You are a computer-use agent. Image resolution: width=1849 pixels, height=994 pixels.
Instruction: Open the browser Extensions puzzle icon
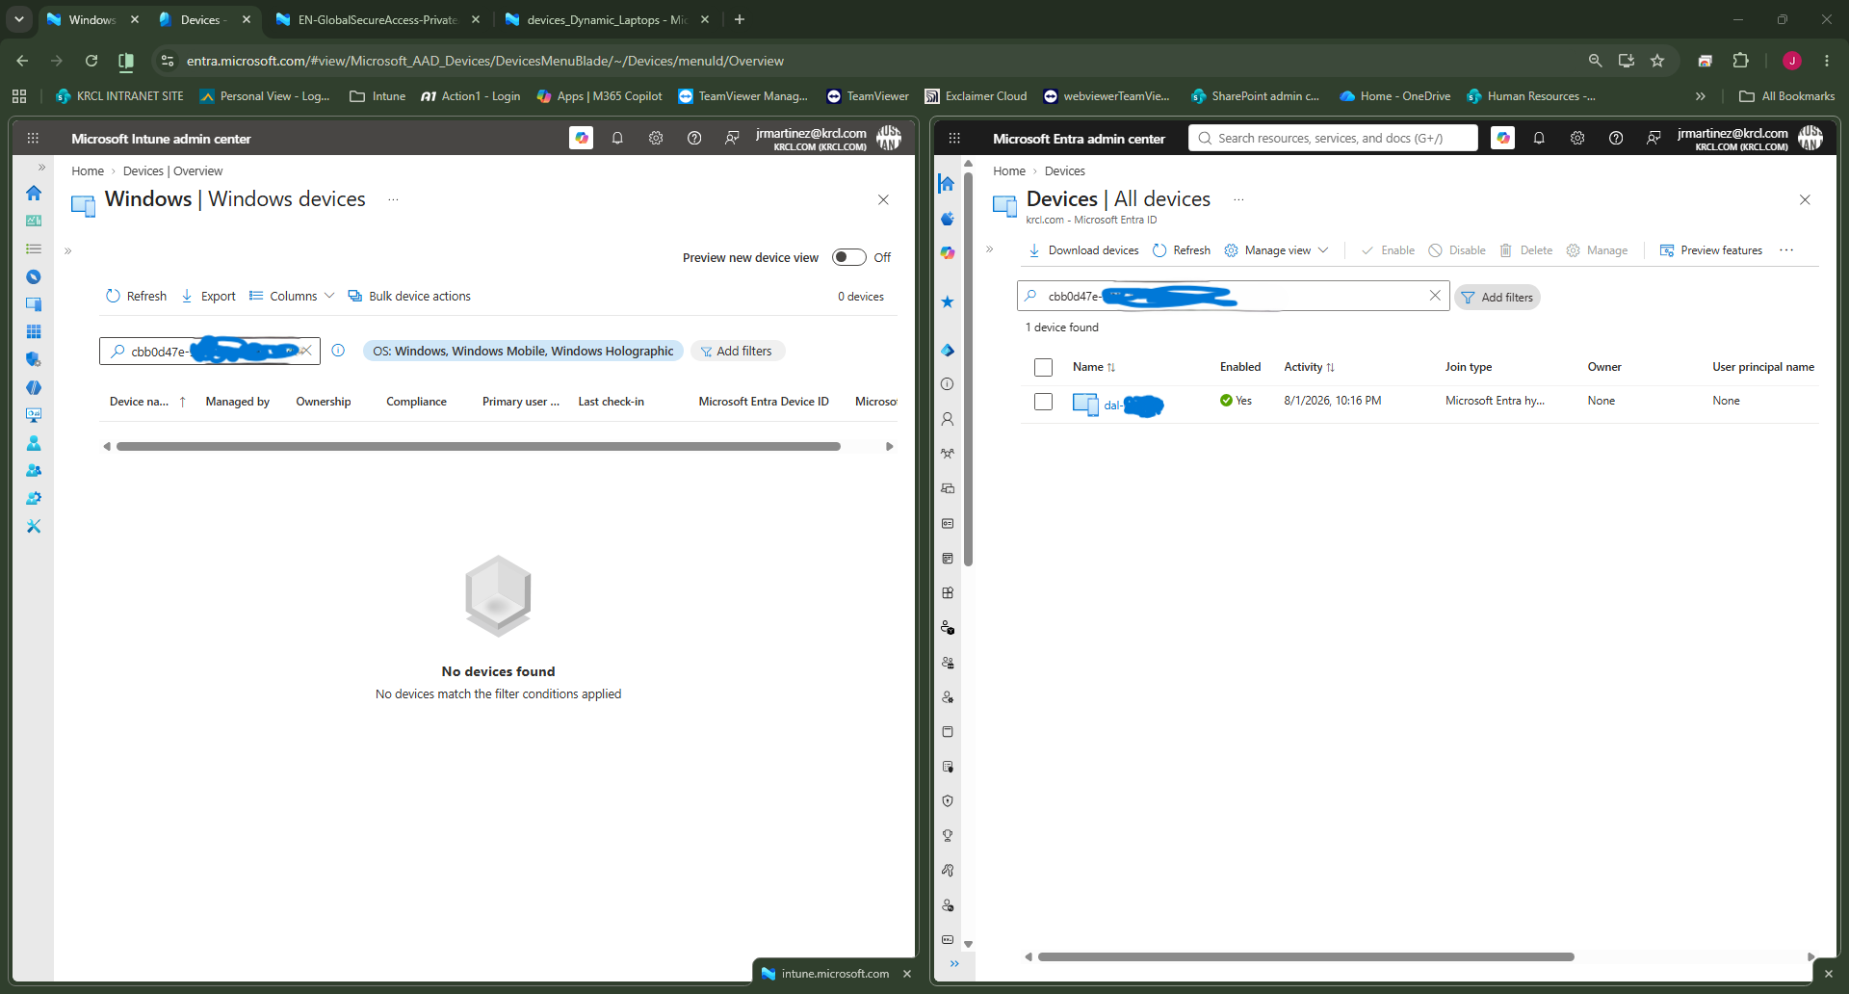point(1740,61)
